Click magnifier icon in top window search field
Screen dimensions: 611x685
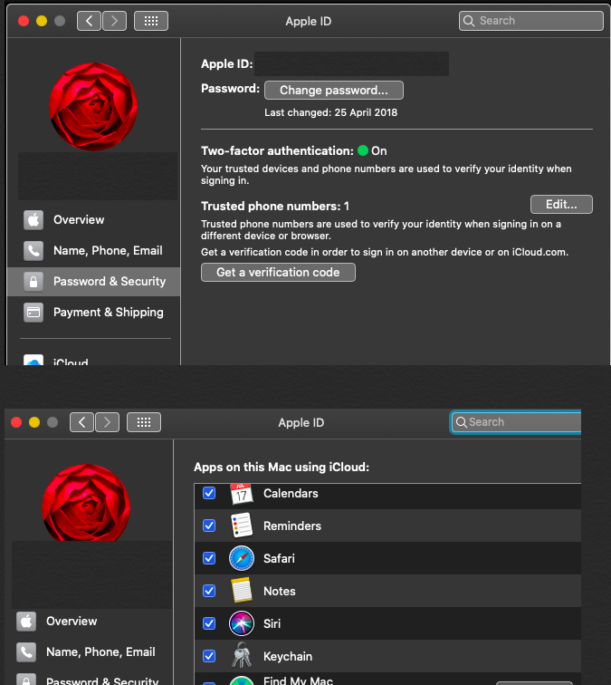pyautogui.click(x=469, y=21)
